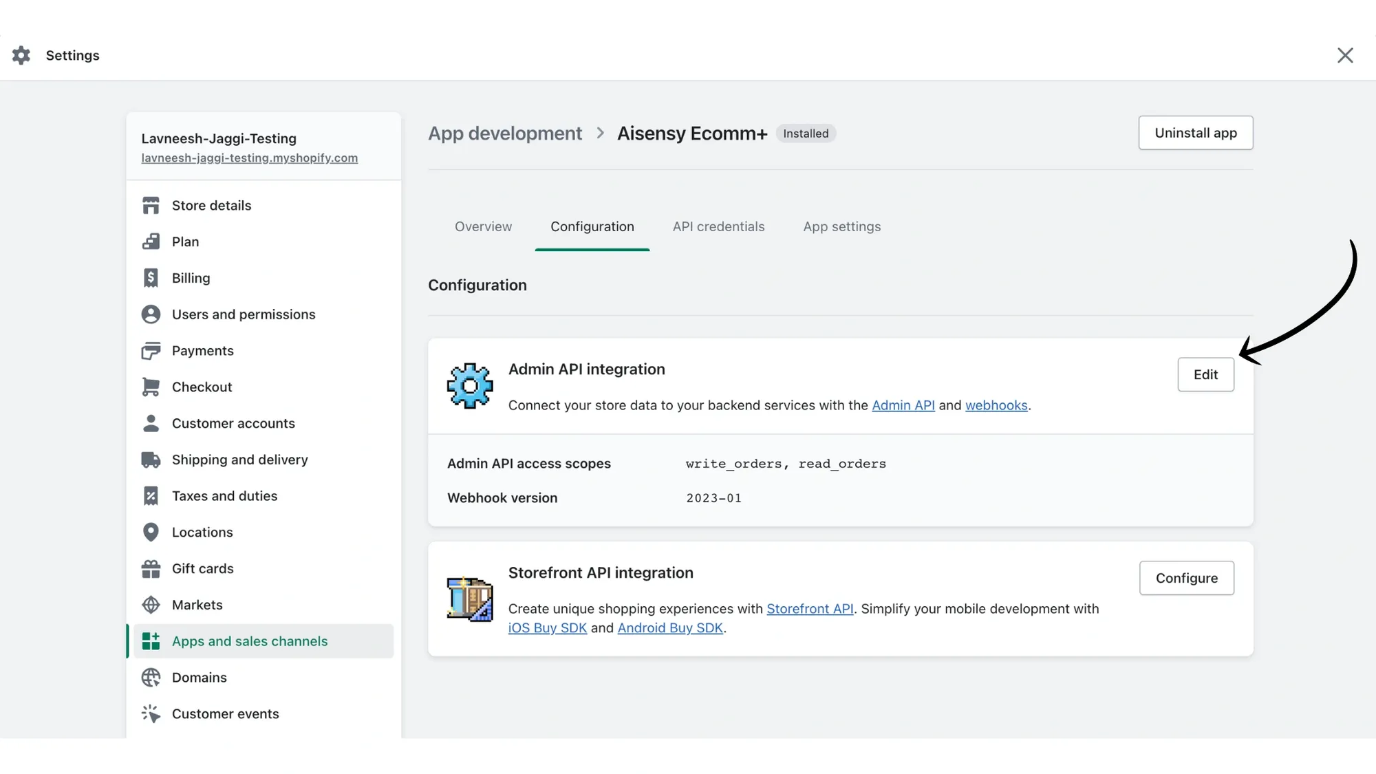Open the Customer events sparkle icon
1376x774 pixels.
[151, 713]
